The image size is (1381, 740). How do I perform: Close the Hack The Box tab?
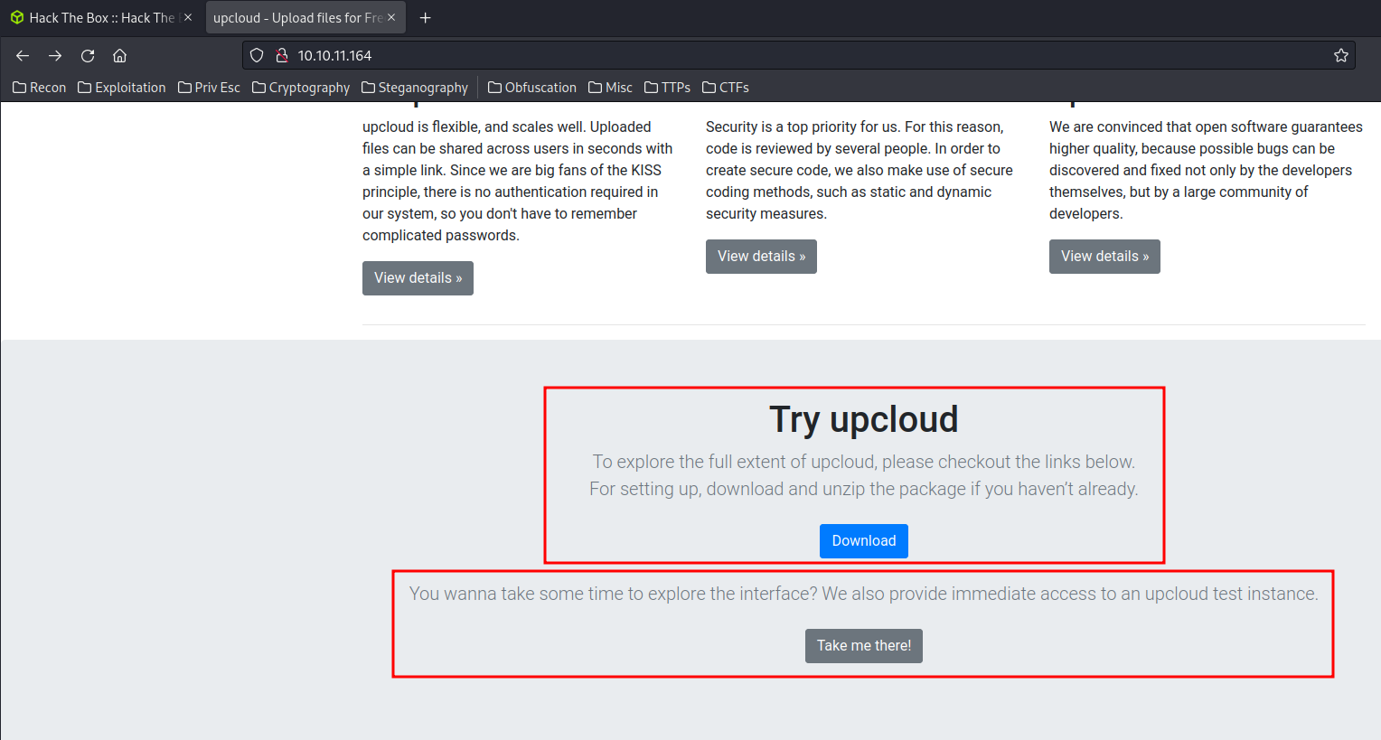coord(188,17)
